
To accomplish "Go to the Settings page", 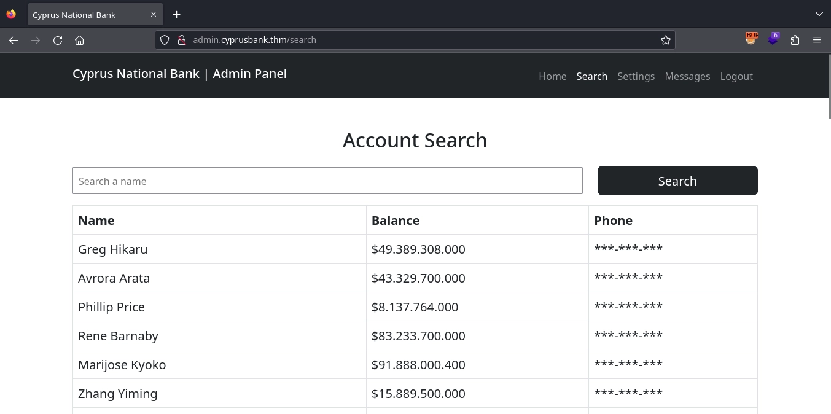I will [636, 76].
